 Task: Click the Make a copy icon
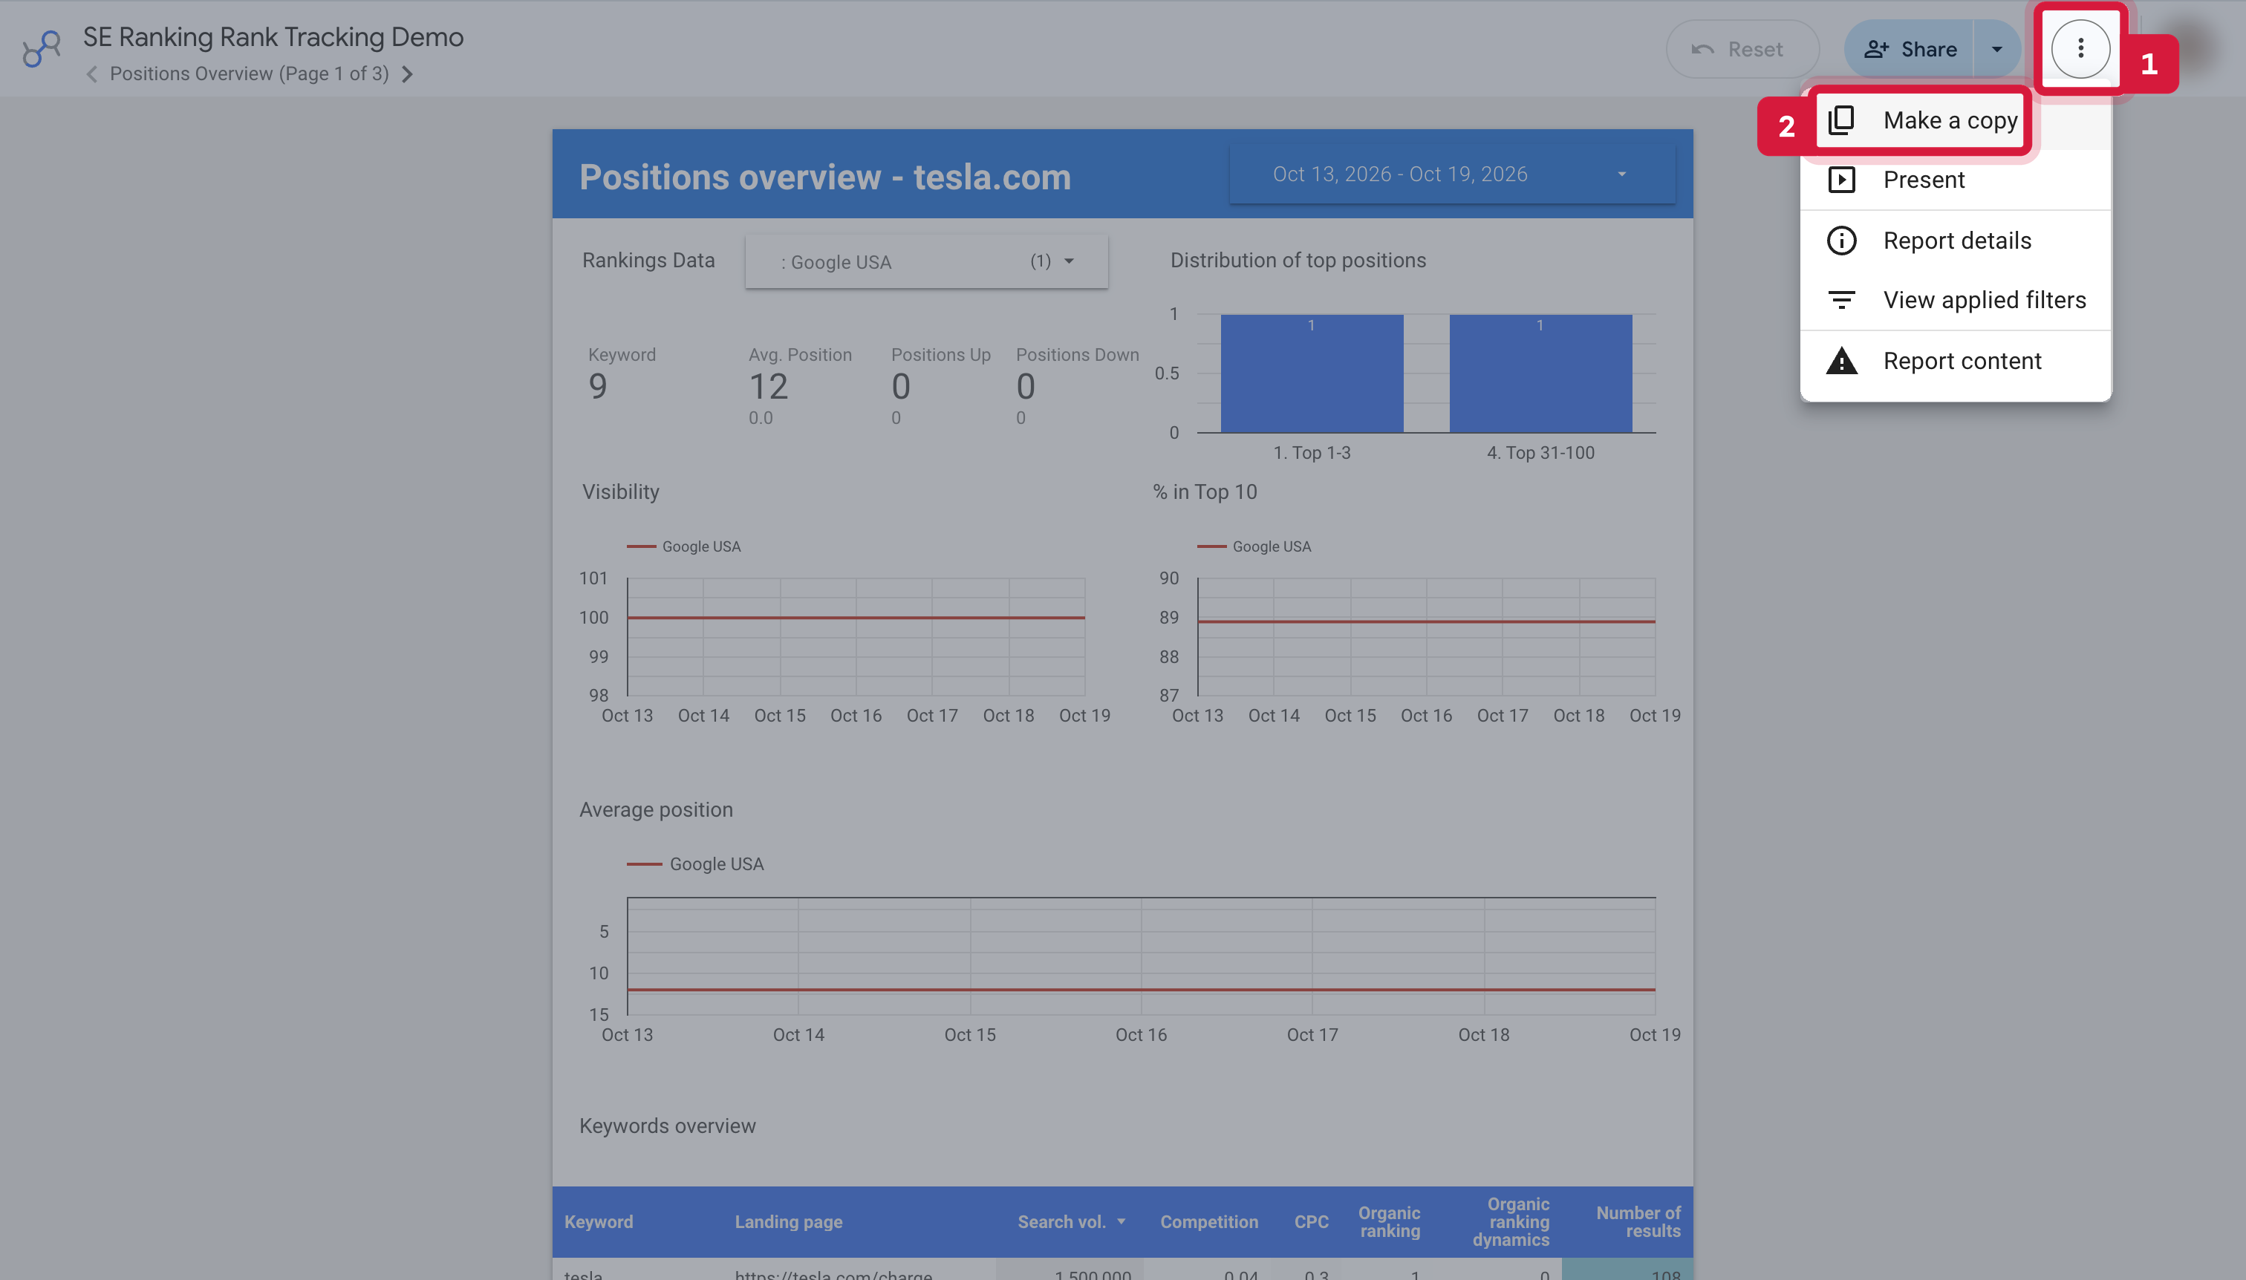[1841, 120]
